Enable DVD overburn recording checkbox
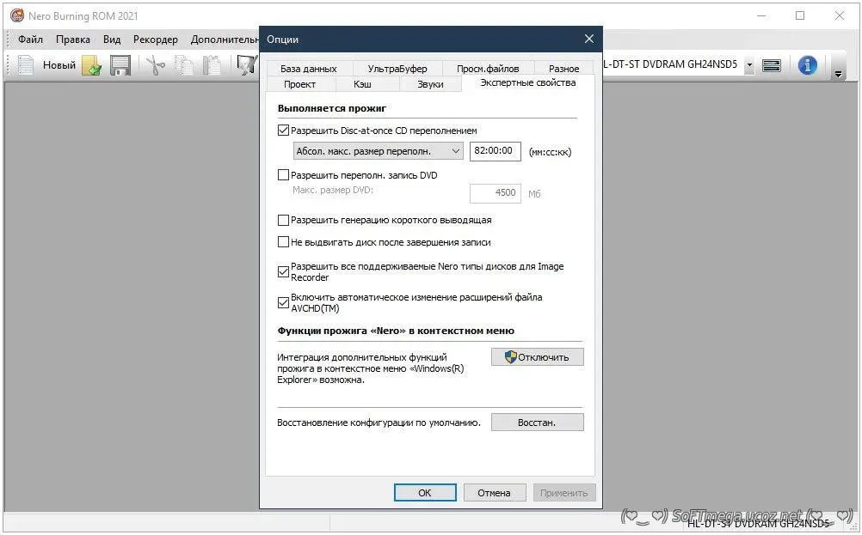 click(284, 175)
